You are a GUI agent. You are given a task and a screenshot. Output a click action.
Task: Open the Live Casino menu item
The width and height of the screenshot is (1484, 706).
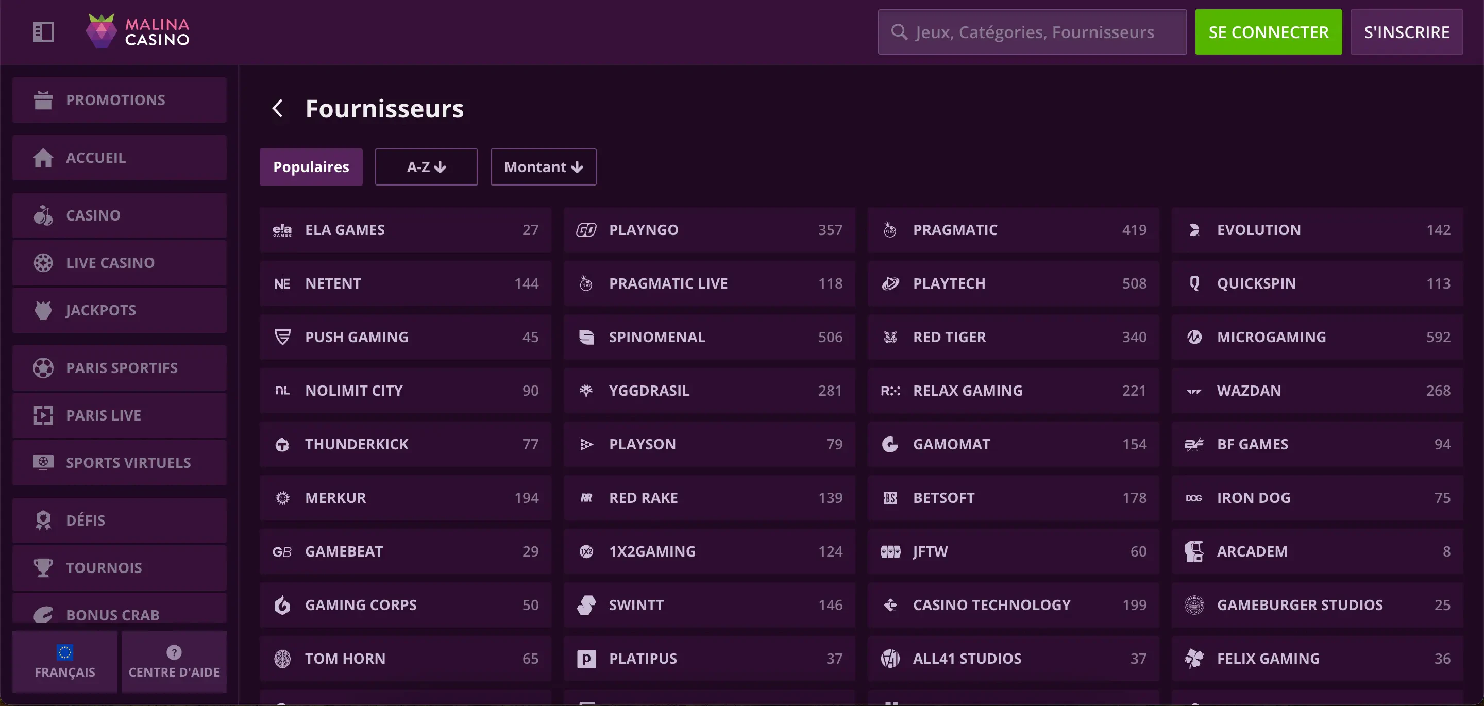point(119,263)
